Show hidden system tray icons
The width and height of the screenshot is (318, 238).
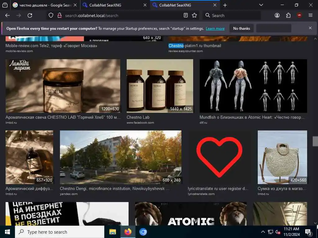click(x=263, y=232)
